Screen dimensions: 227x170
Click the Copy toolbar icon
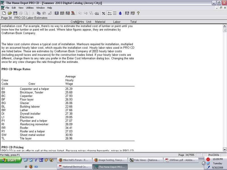pos(39,13)
